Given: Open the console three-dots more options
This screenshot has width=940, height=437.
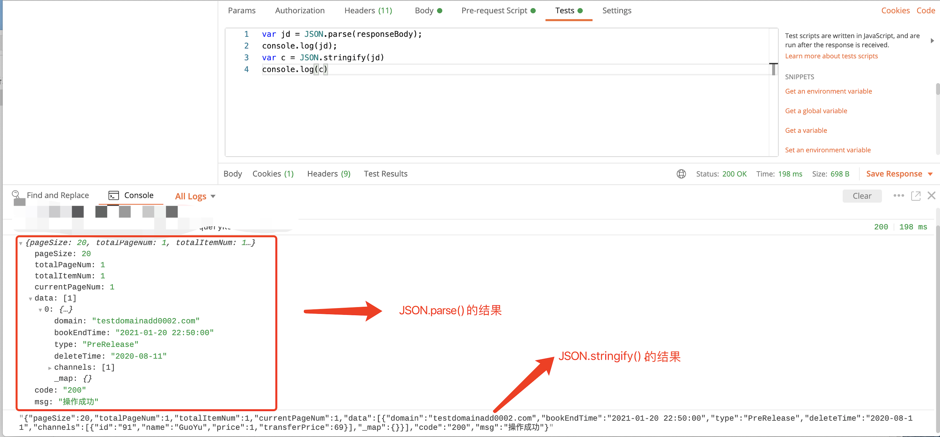Looking at the screenshot, I should tap(899, 195).
